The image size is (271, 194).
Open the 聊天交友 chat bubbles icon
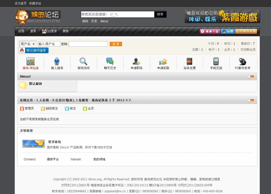(x=110, y=61)
